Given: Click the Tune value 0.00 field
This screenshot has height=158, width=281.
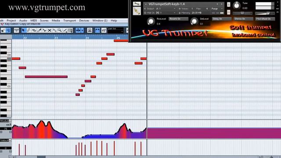Looking at the screenshot, I should [x=245, y=8].
